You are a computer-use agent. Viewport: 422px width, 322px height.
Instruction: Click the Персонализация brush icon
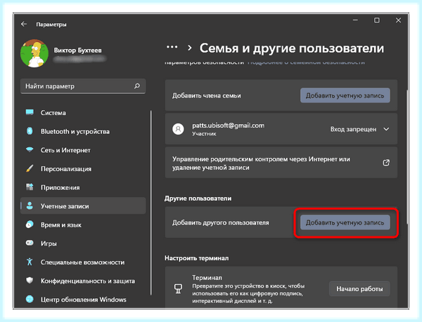click(30, 168)
